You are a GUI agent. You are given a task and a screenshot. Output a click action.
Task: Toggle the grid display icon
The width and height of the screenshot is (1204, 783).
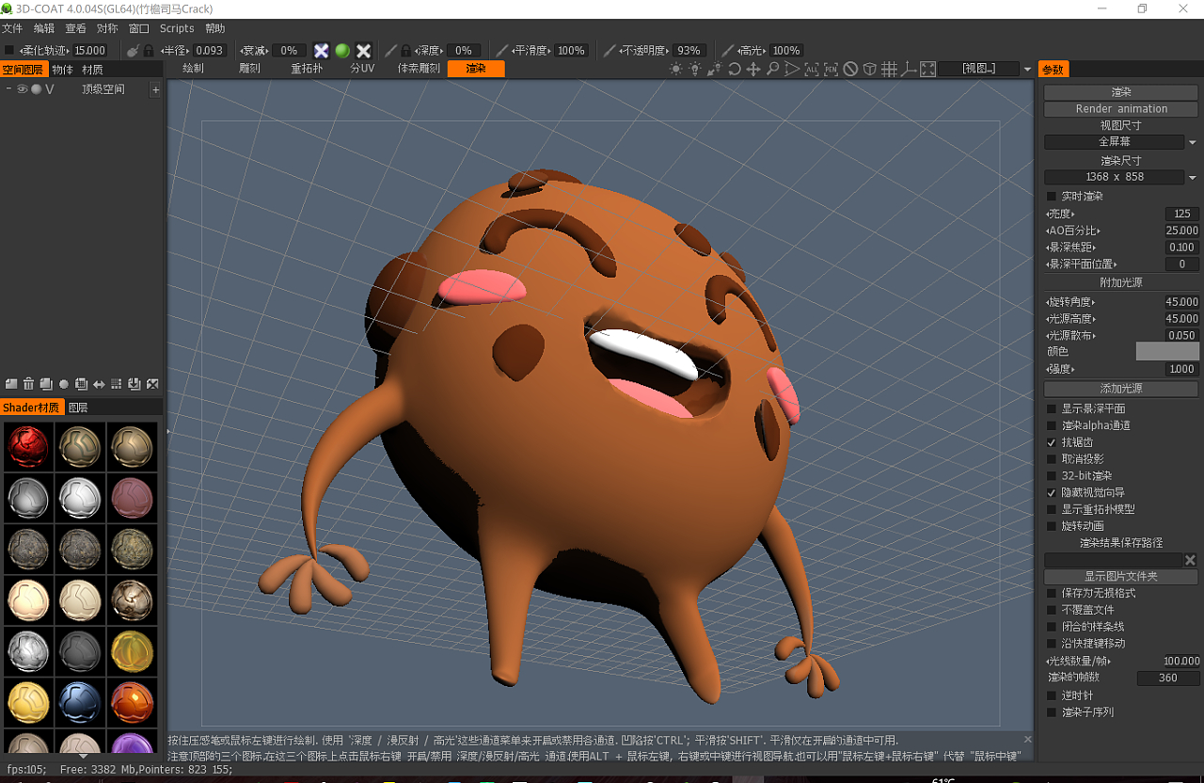(x=889, y=69)
